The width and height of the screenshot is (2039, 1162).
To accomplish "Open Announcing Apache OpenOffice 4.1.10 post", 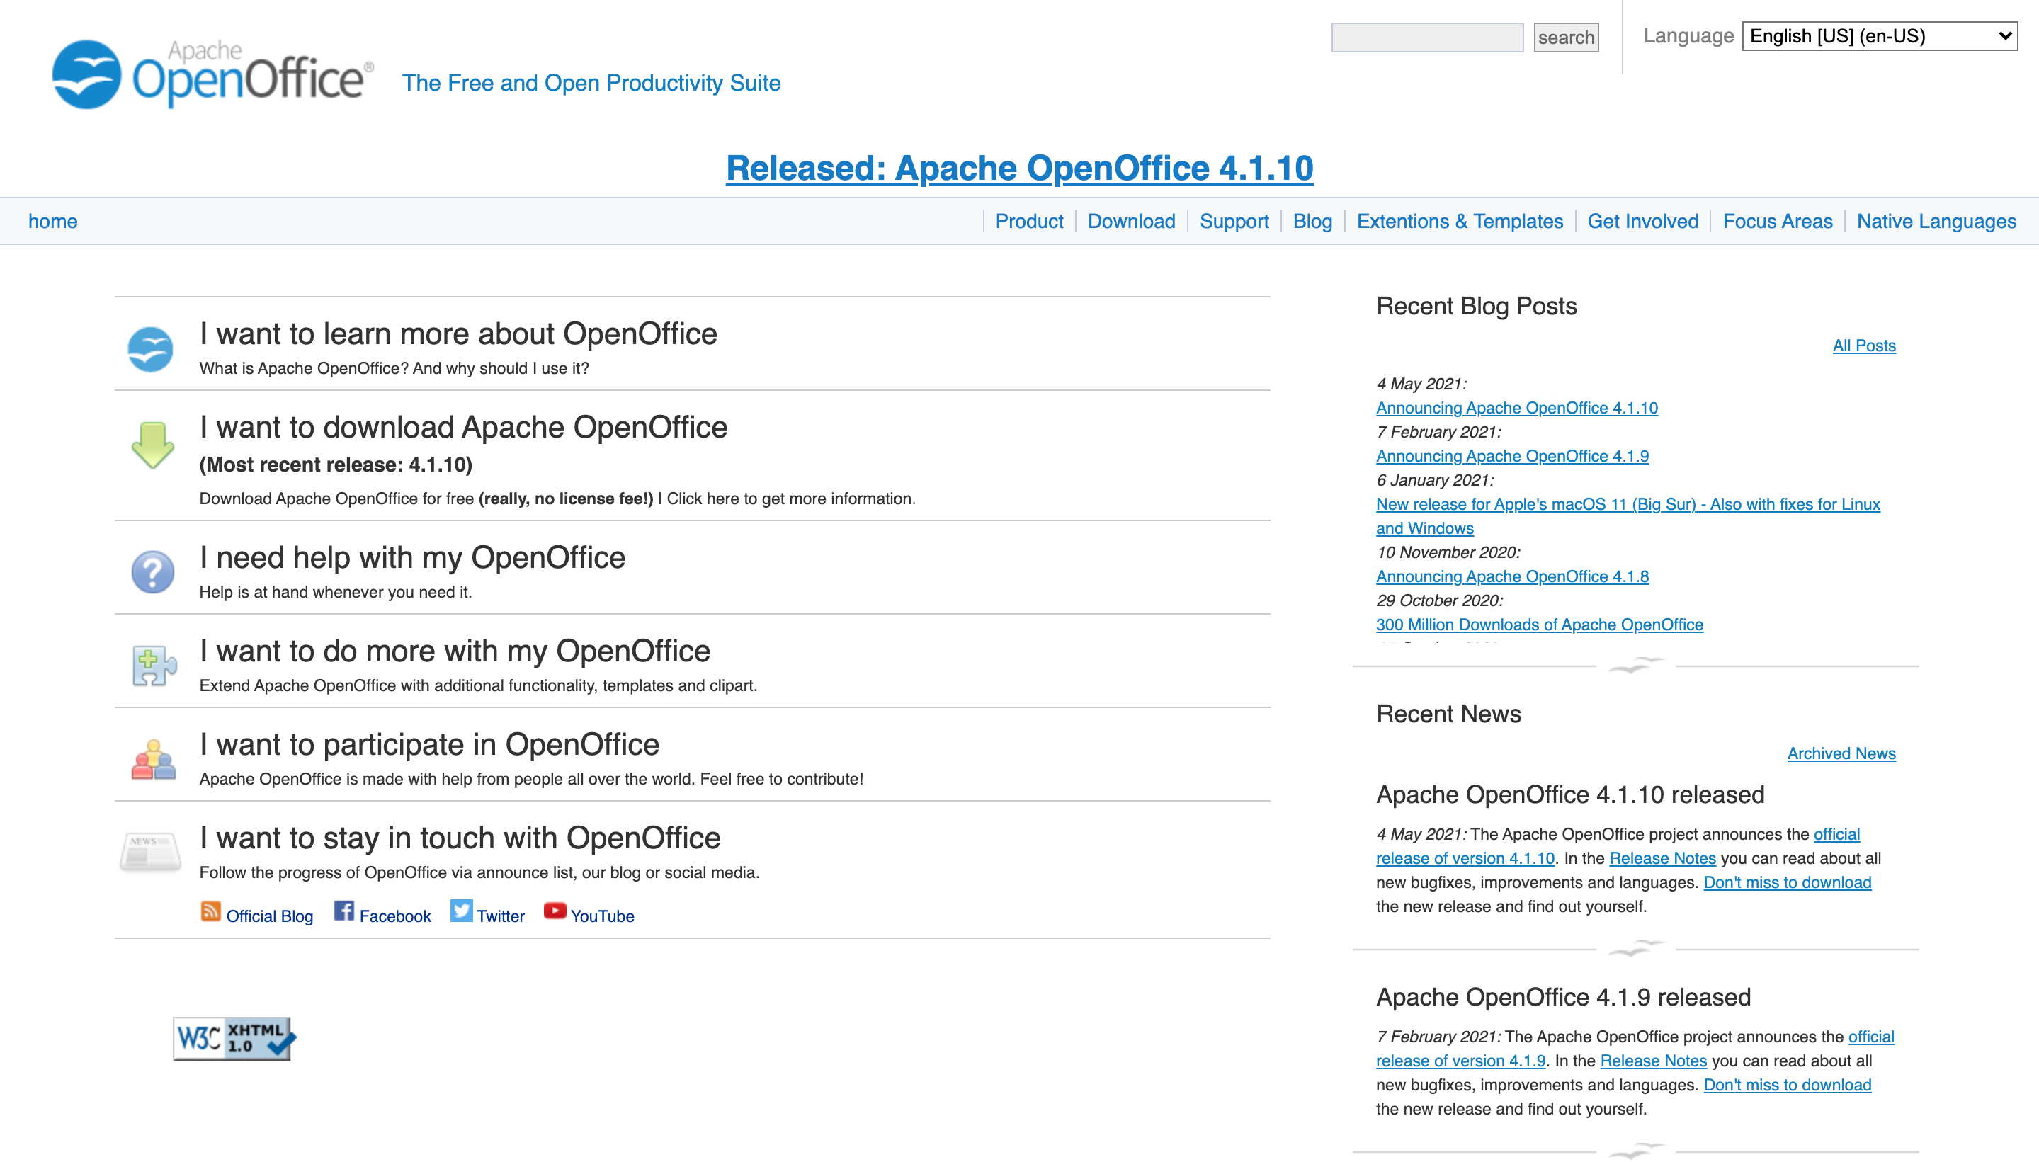I will tap(1516, 408).
